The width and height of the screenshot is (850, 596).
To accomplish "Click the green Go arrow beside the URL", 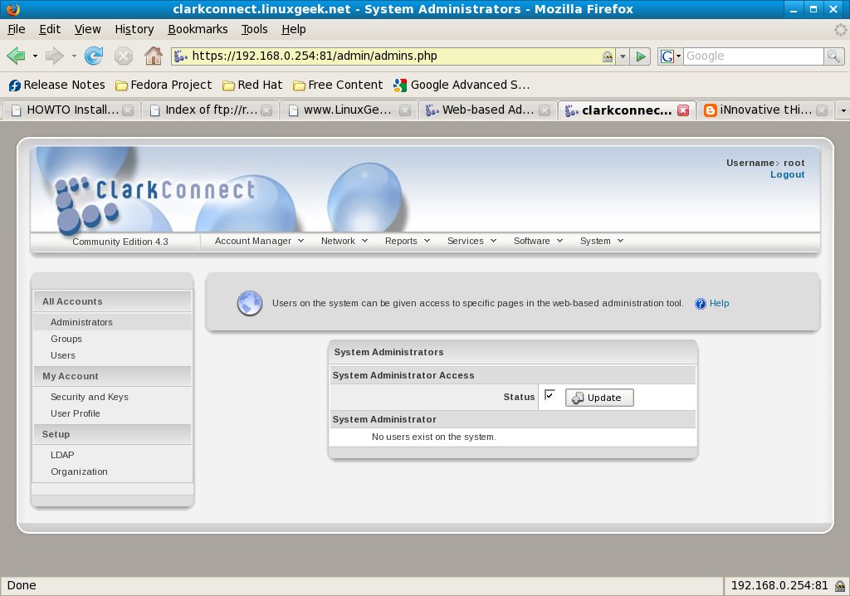I will pos(641,56).
